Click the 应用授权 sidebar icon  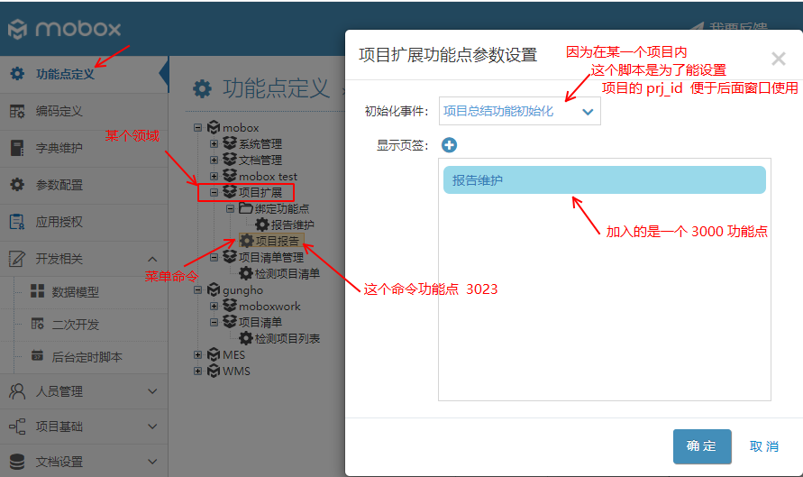[x=16, y=222]
